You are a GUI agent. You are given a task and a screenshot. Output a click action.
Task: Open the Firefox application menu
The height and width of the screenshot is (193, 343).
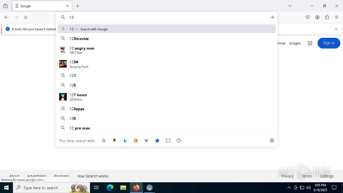point(337,17)
